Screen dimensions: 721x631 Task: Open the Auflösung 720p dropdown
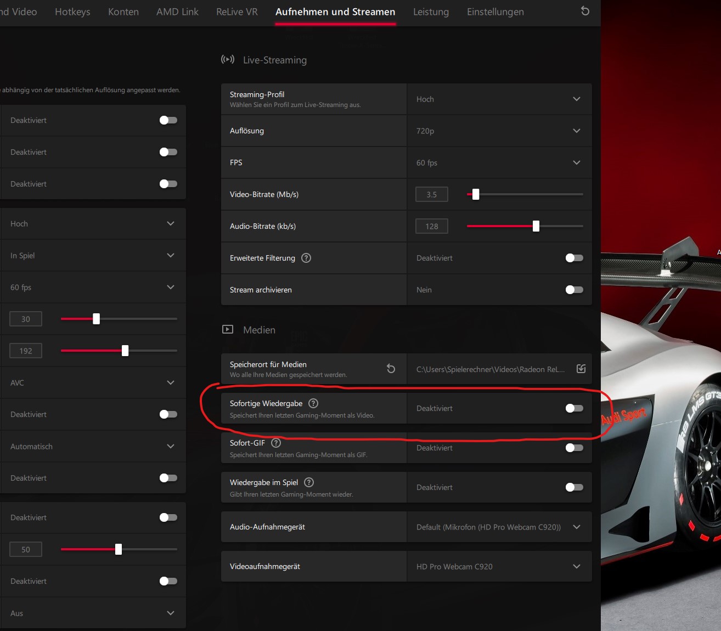pyautogui.click(x=499, y=131)
